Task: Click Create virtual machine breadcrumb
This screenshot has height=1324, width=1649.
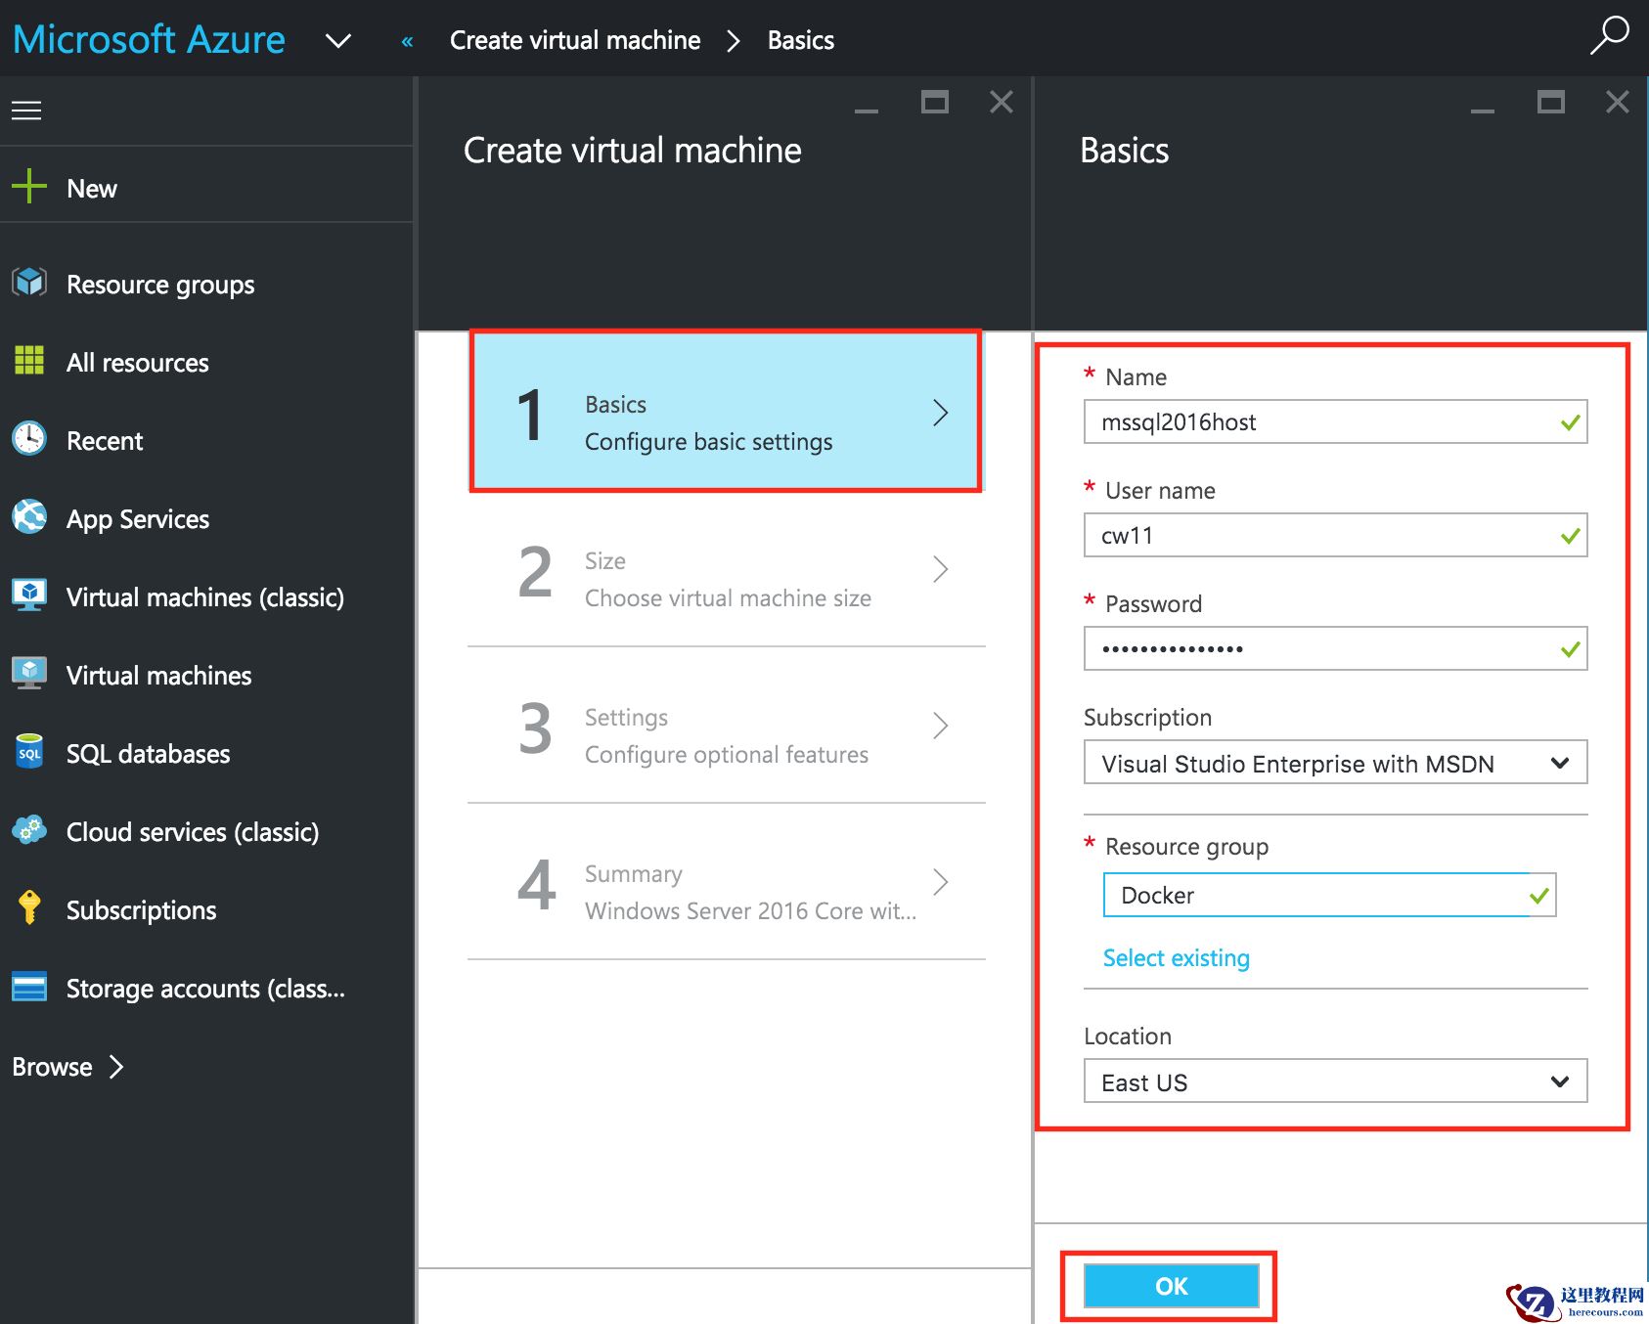Action: point(575,40)
